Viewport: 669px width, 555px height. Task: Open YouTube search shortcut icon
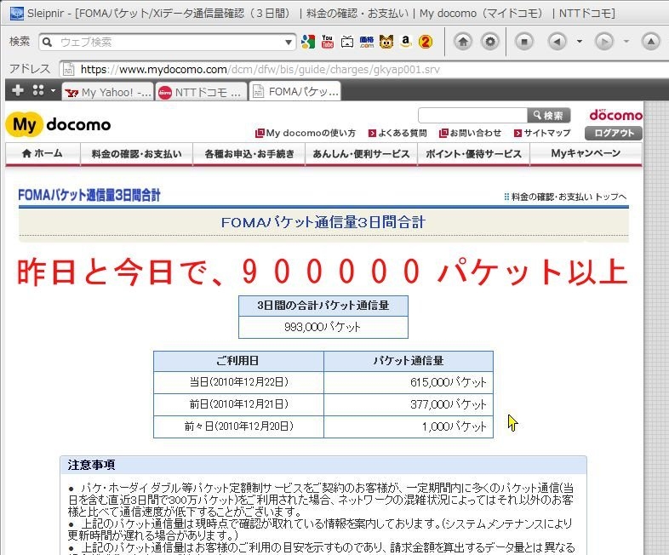[327, 42]
